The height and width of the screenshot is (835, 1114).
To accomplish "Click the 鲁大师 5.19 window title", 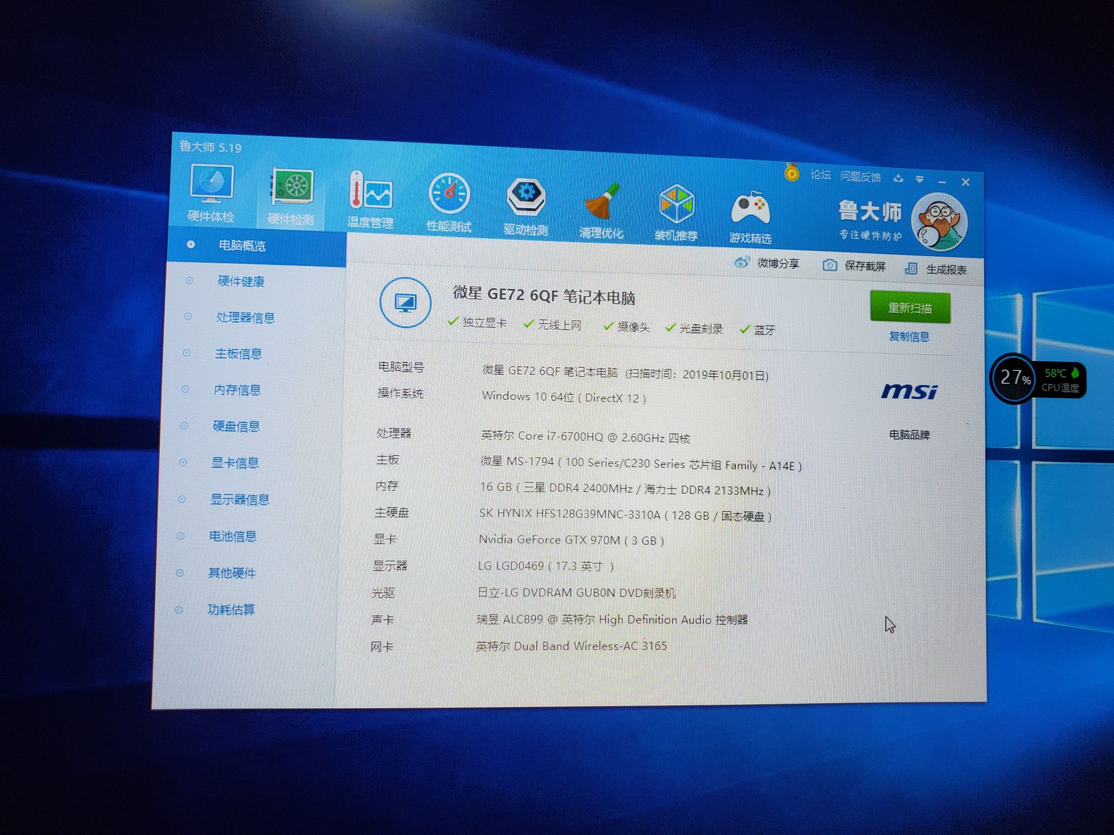I will pos(211,147).
